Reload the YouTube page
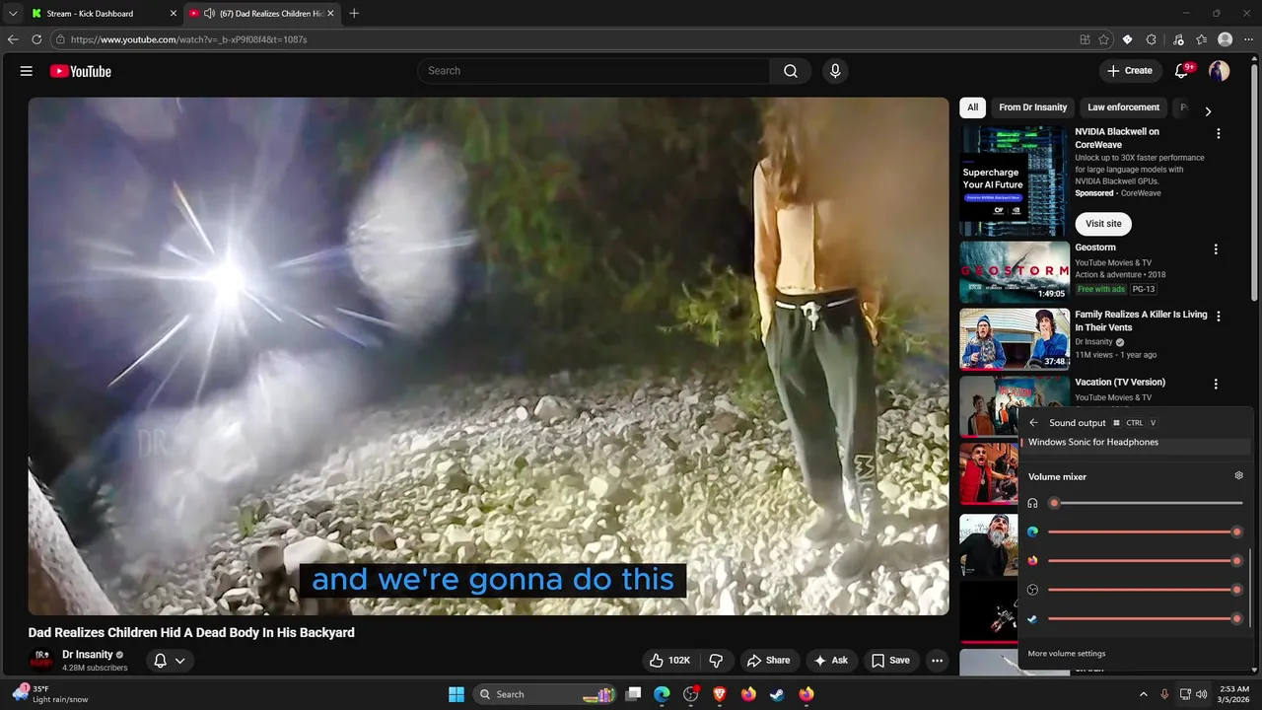1262x710 pixels. [36, 39]
